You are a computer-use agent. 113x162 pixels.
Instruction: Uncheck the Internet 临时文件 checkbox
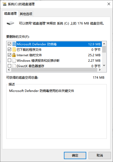click(9, 55)
